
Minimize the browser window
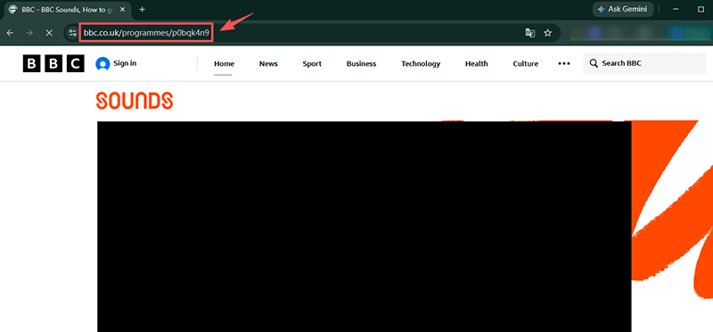pos(676,9)
